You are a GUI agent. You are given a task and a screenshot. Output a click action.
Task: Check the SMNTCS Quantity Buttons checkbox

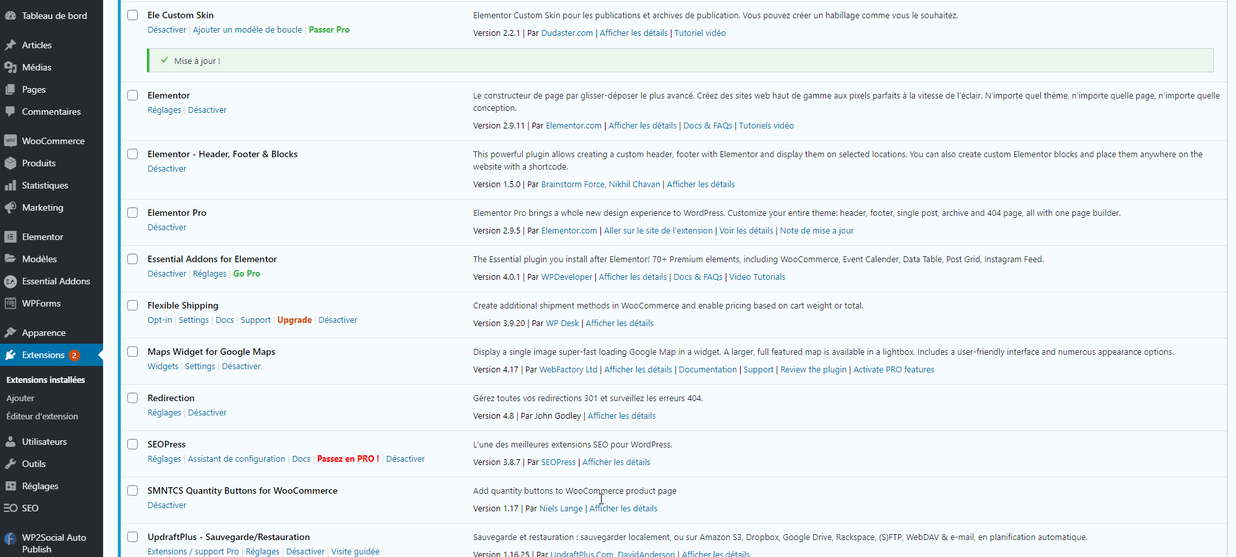click(132, 490)
